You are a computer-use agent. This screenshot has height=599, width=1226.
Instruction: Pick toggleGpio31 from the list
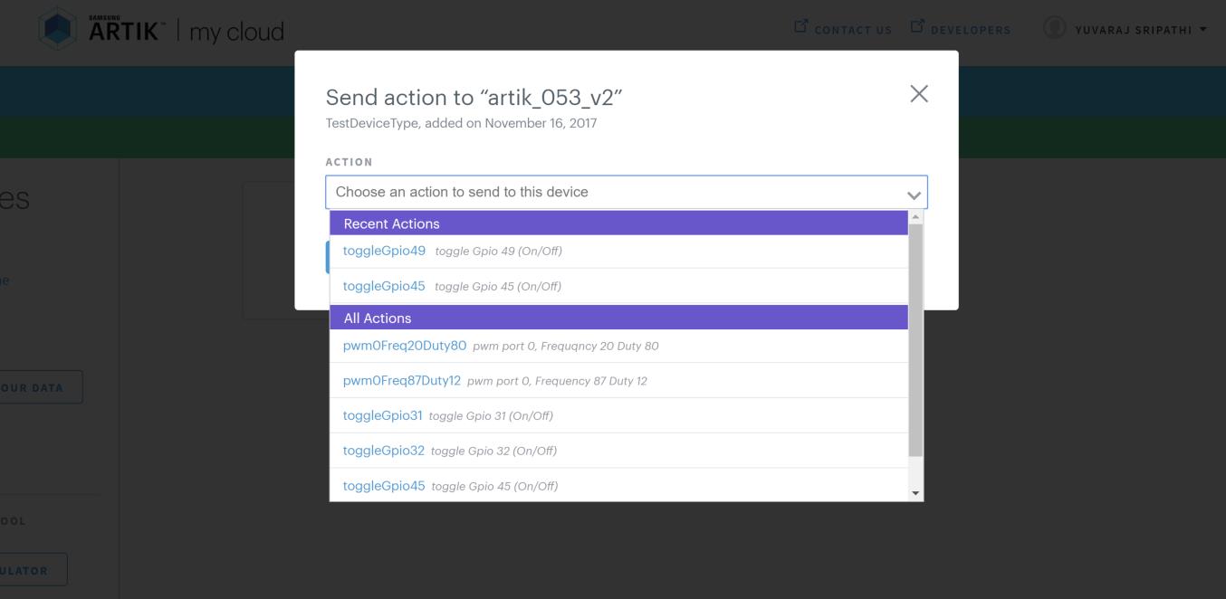[618, 416]
